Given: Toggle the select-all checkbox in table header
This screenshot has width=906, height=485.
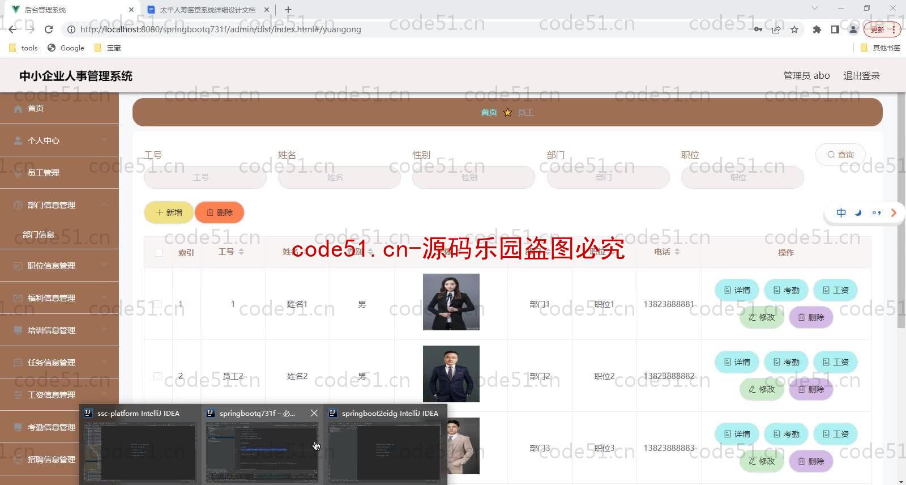Looking at the screenshot, I should (159, 252).
